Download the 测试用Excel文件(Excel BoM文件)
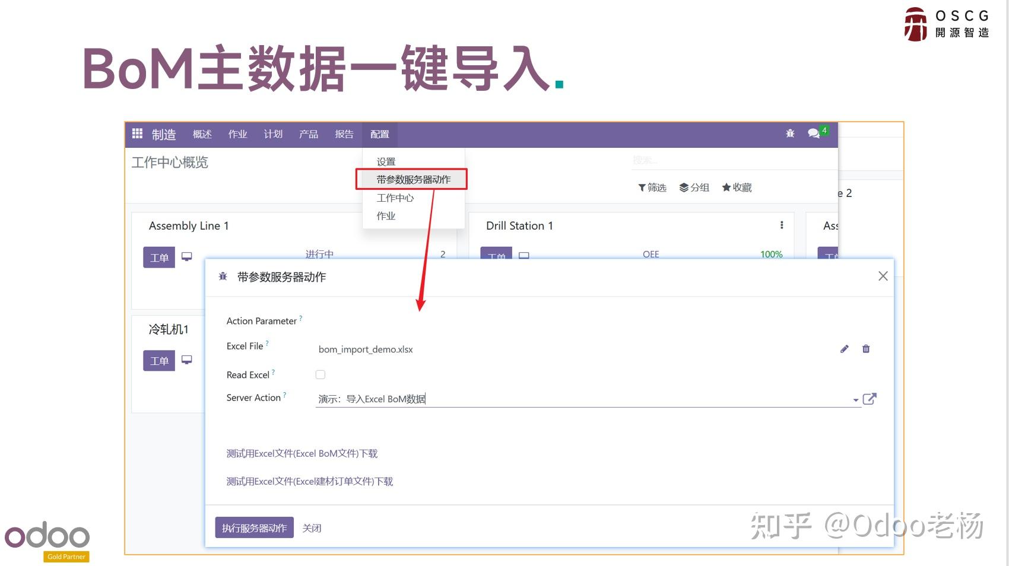1009x566 pixels. tap(302, 453)
